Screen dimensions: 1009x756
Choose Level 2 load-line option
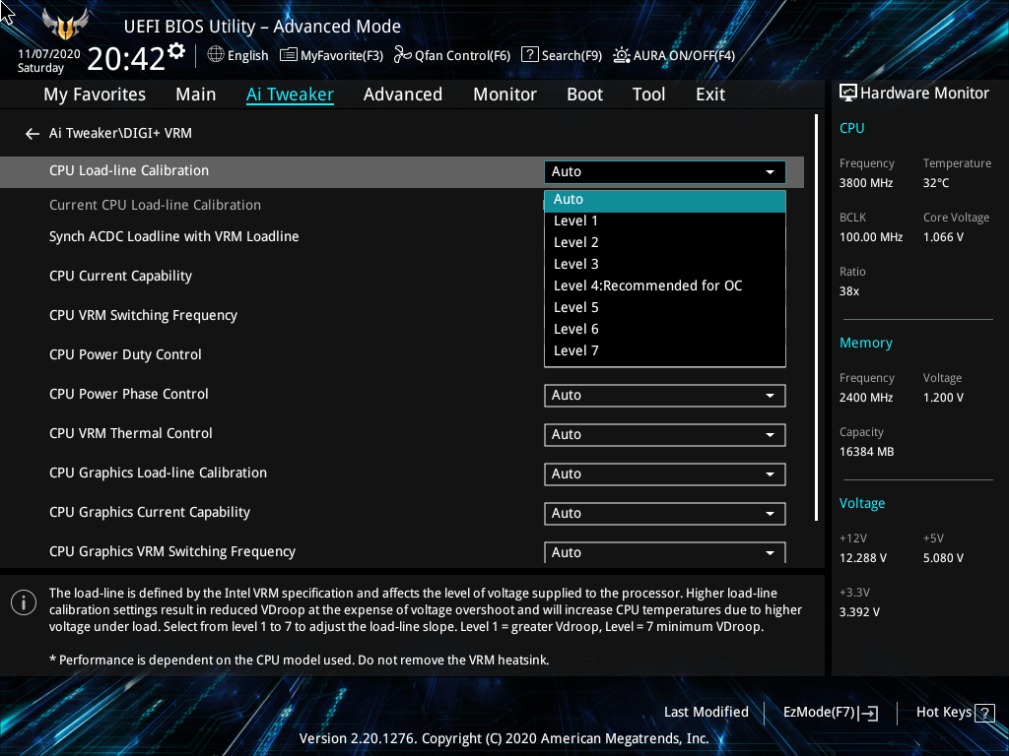point(665,243)
